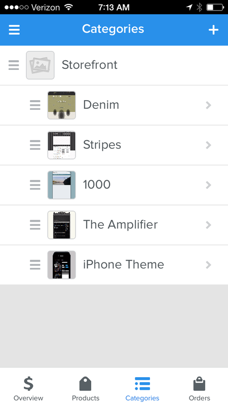
Task: Click the 1000 category reorder handle
Action: point(35,185)
